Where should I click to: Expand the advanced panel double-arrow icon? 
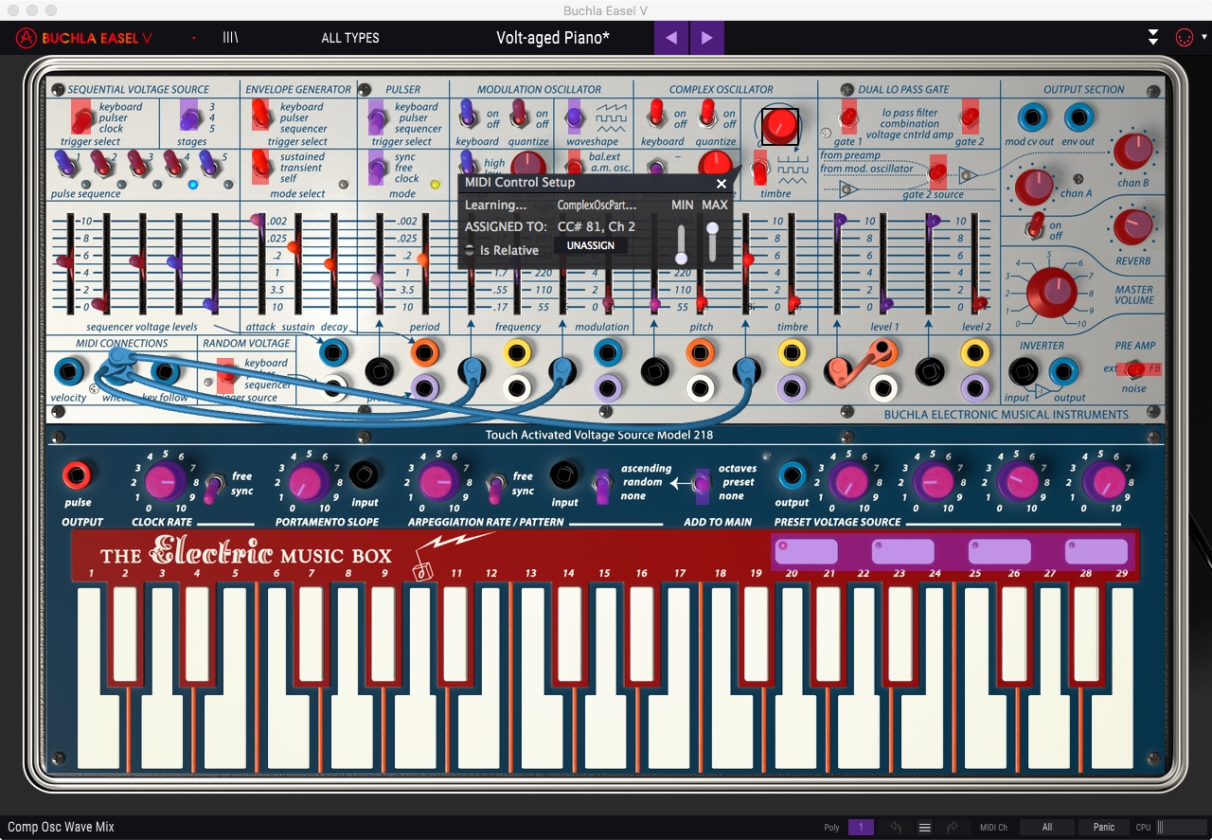pyautogui.click(x=1152, y=38)
